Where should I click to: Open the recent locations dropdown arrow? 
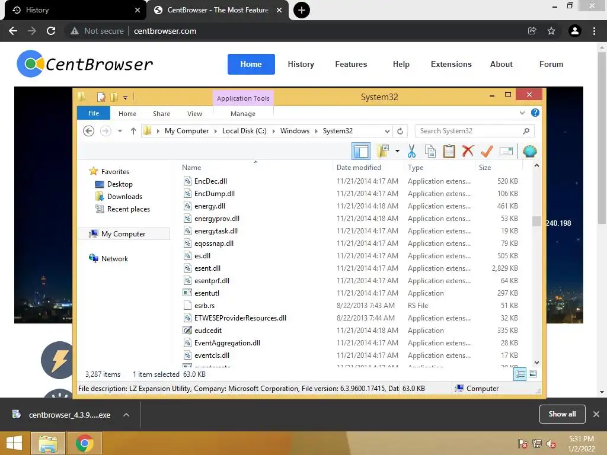click(120, 131)
